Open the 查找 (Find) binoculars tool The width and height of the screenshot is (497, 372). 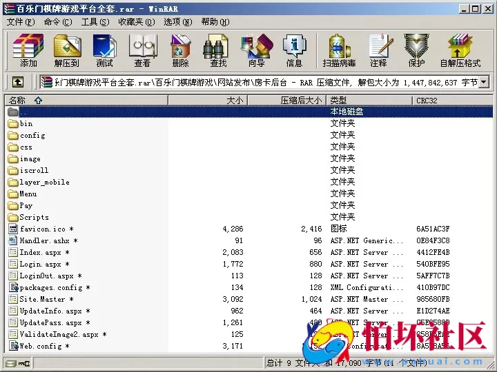pos(218,50)
